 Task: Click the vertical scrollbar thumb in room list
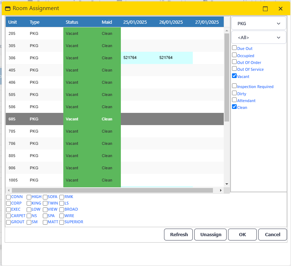[227, 77]
